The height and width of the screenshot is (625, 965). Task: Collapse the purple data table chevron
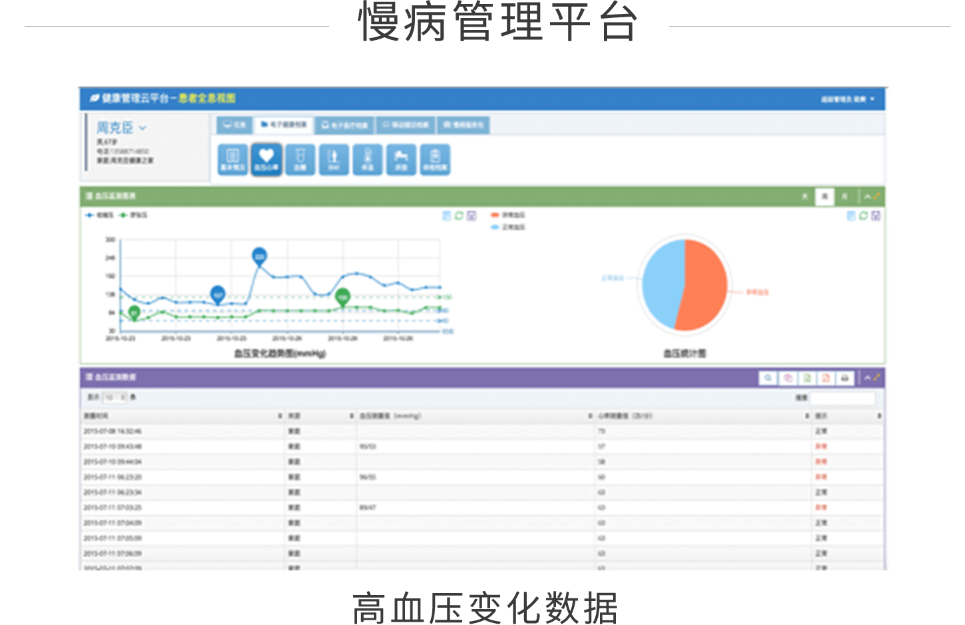867,378
